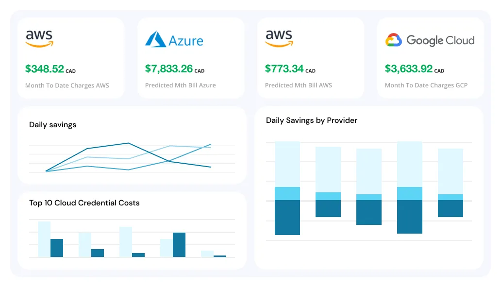Click the Google Cloud logo
The height and width of the screenshot is (288, 501).
[430, 40]
